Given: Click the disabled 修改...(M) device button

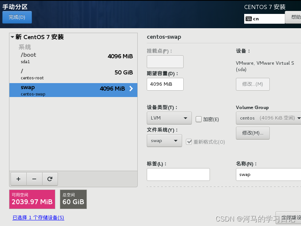Looking at the screenshot, I should pos(252,84).
